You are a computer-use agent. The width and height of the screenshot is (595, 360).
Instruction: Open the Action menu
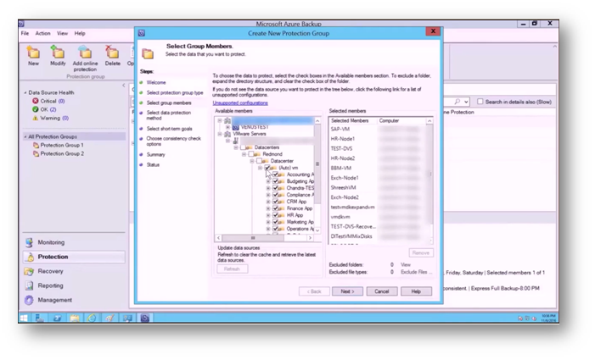[43, 33]
